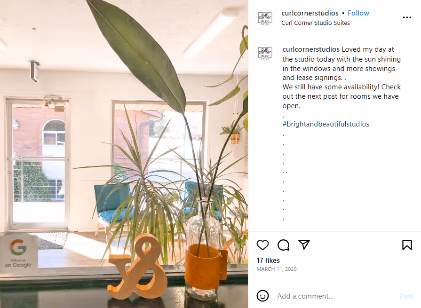This screenshot has width=421, height=308.
Task: Click the caption's curlcornerstudios username
Action: coord(311,49)
